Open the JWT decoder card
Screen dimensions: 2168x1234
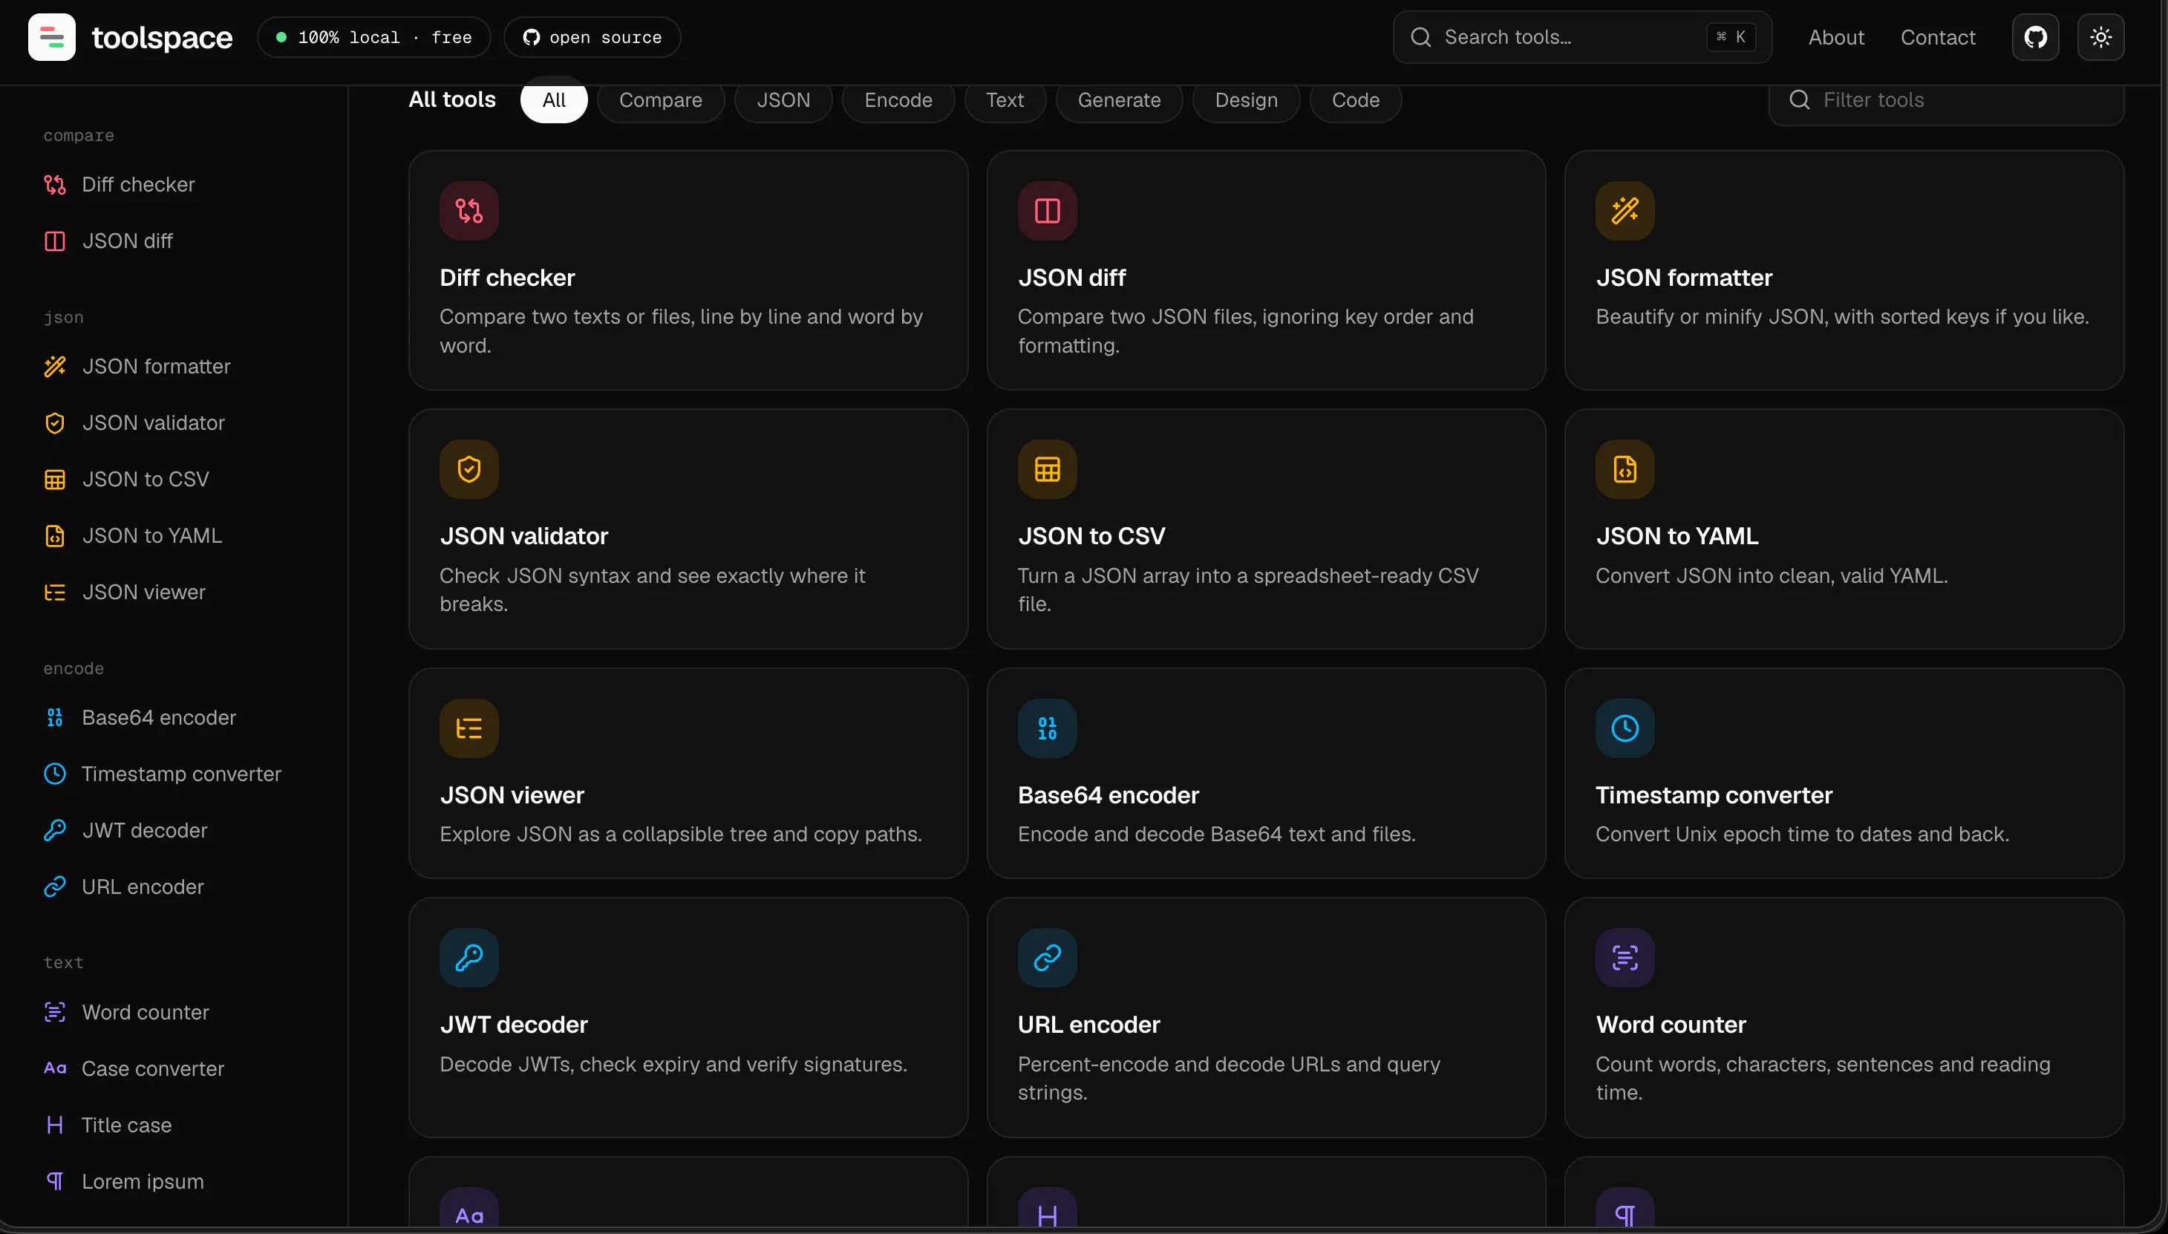click(688, 1017)
